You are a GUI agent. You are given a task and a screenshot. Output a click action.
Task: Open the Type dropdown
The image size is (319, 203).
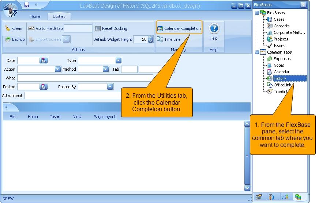click(x=119, y=60)
